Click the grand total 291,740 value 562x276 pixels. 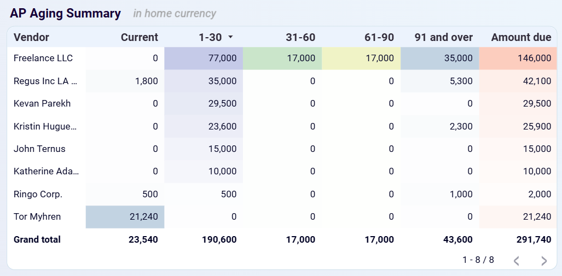tap(535, 239)
